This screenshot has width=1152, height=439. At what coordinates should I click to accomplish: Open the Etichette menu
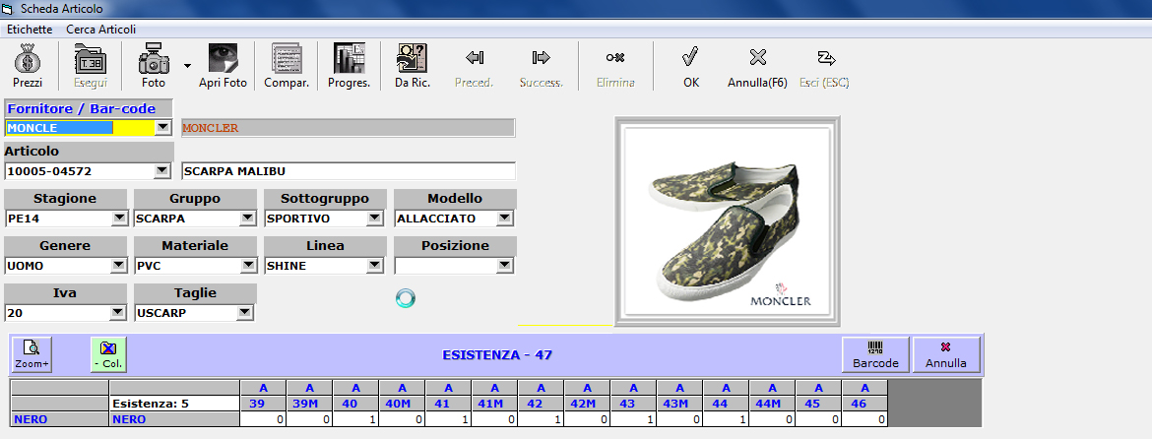coord(30,30)
